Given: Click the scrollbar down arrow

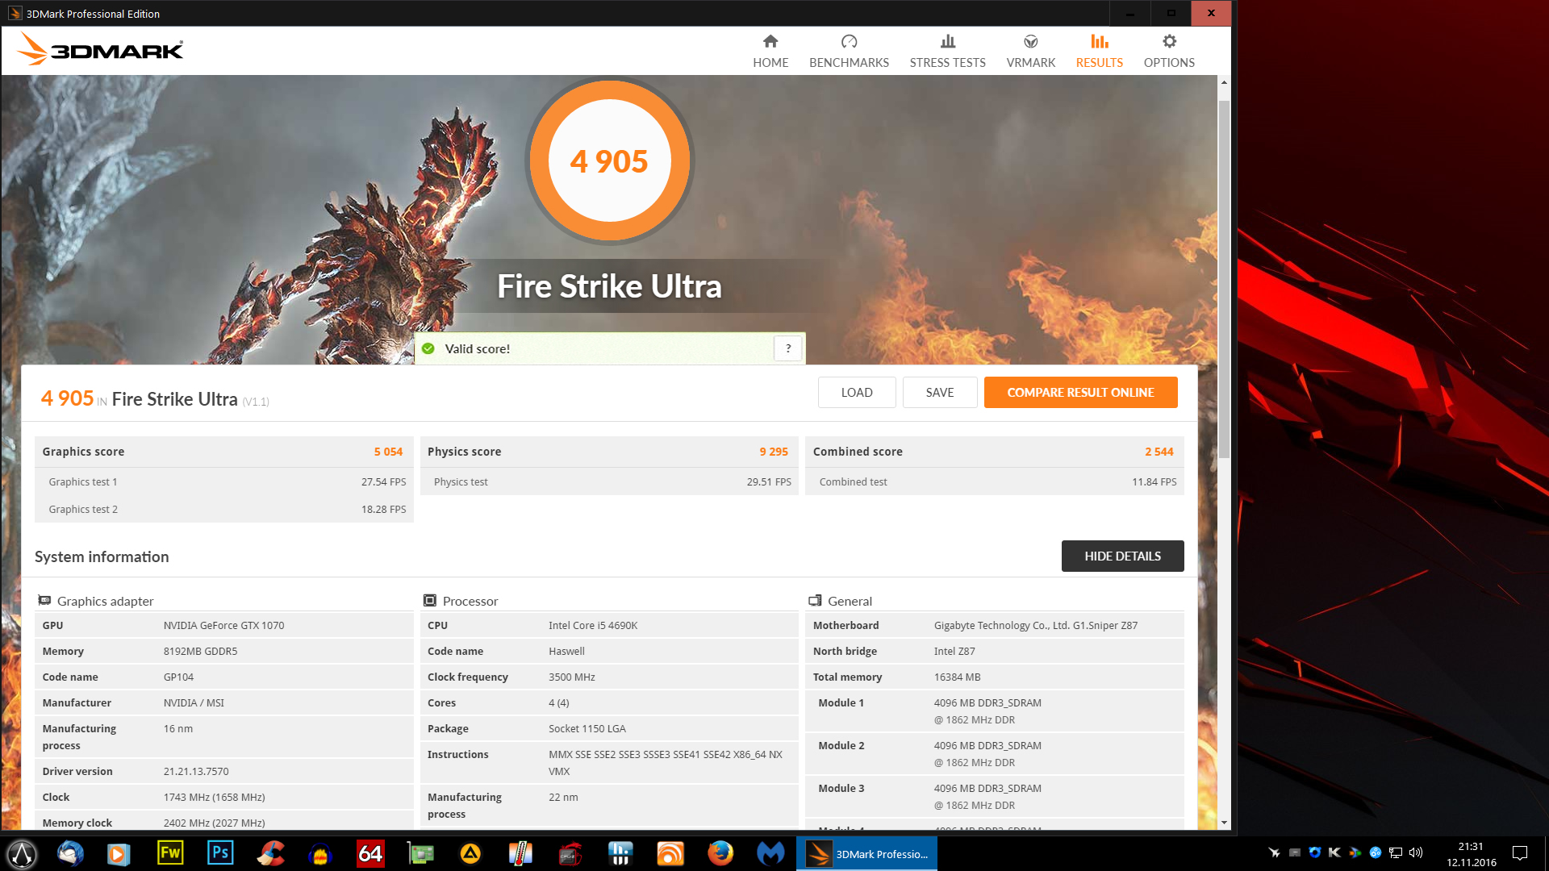Looking at the screenshot, I should pos(1224,823).
